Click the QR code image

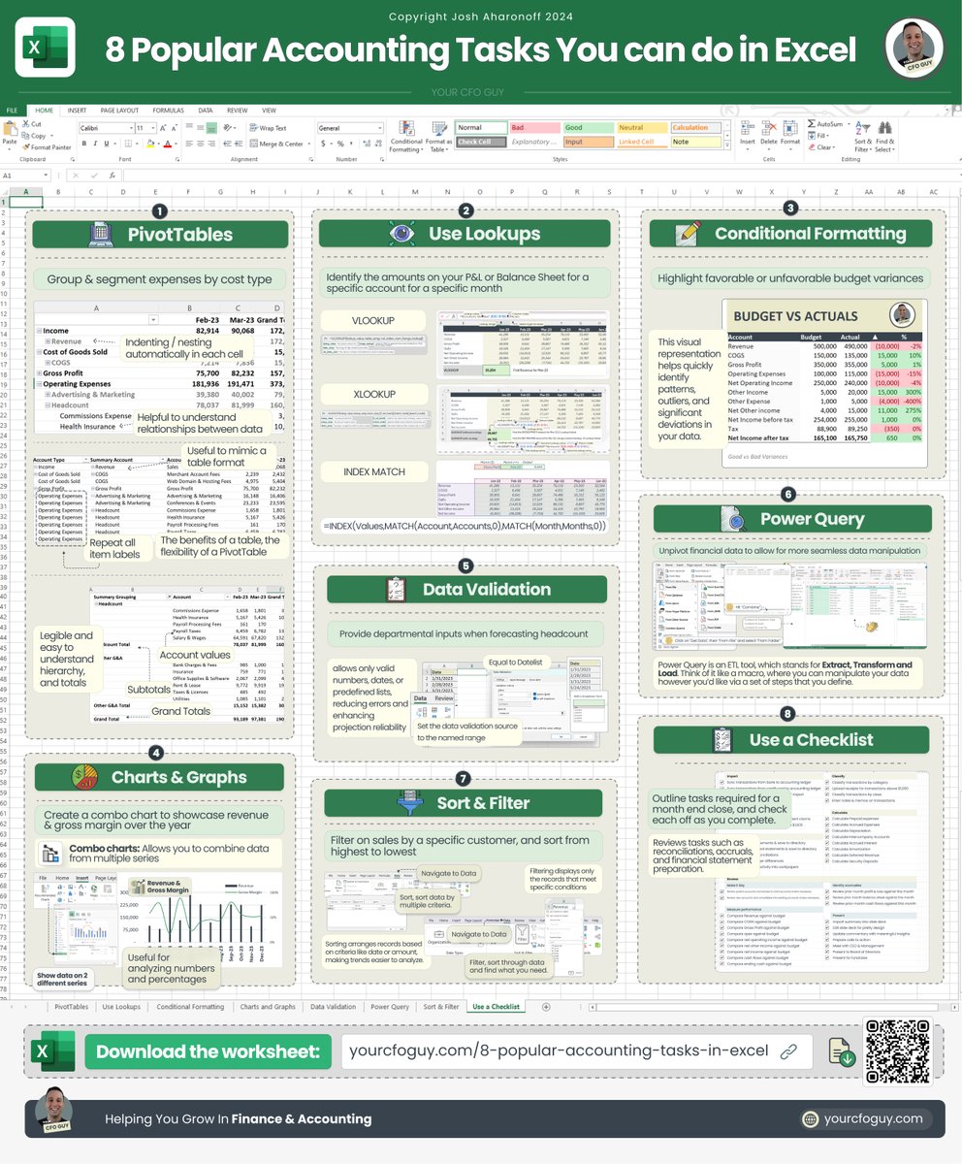pyautogui.click(x=900, y=1051)
